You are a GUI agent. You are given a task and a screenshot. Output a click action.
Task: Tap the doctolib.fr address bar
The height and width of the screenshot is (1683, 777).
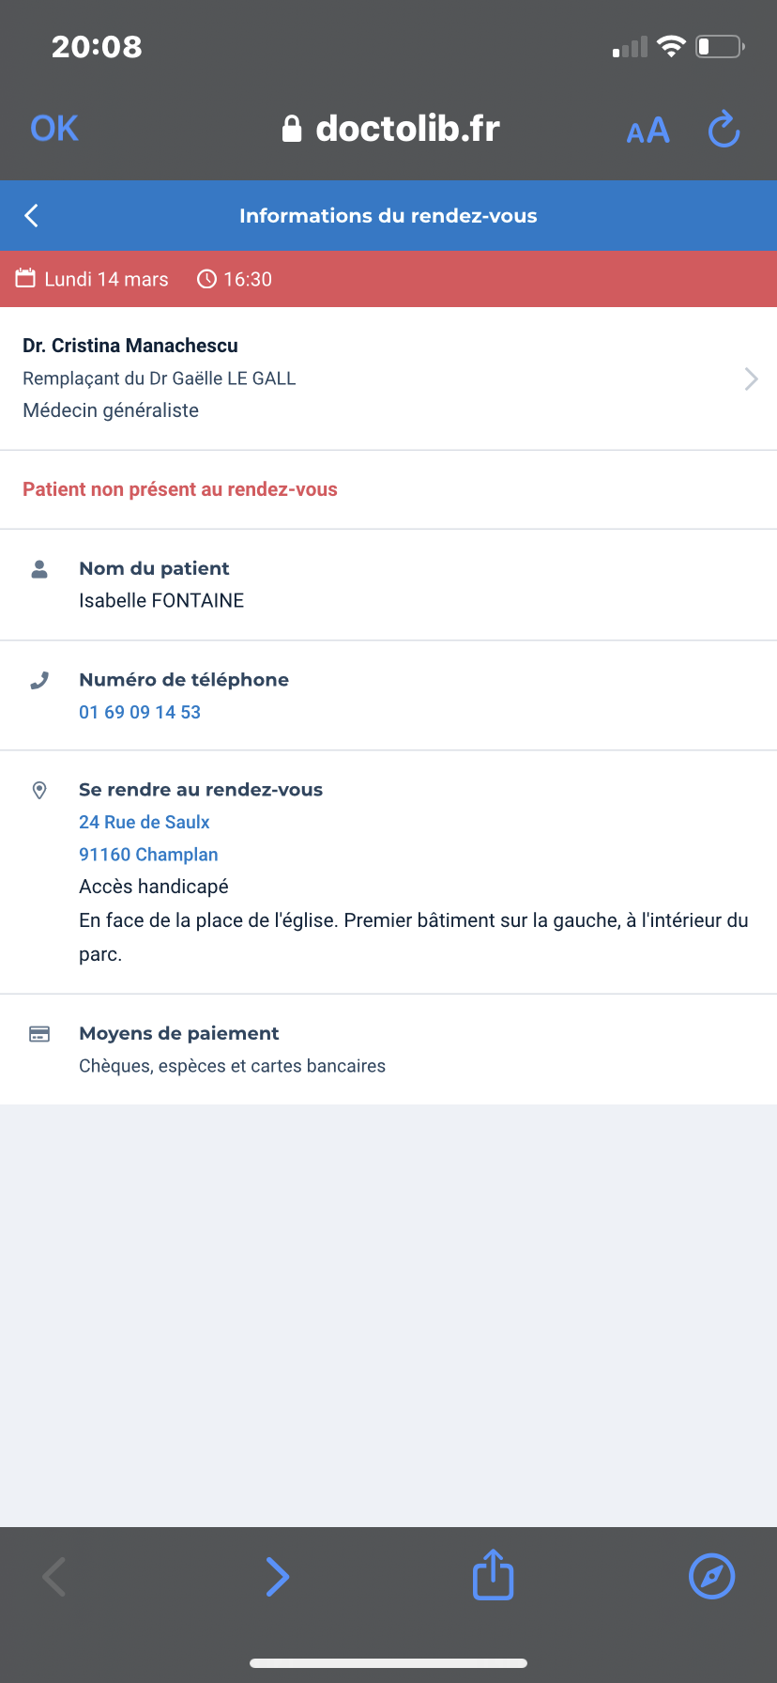coord(390,129)
